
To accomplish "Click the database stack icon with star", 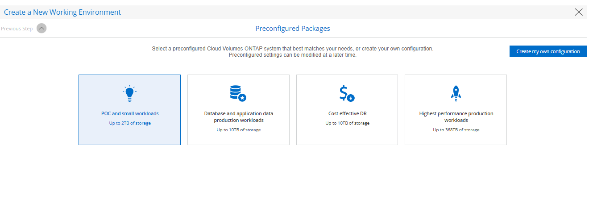I will click(x=238, y=93).
